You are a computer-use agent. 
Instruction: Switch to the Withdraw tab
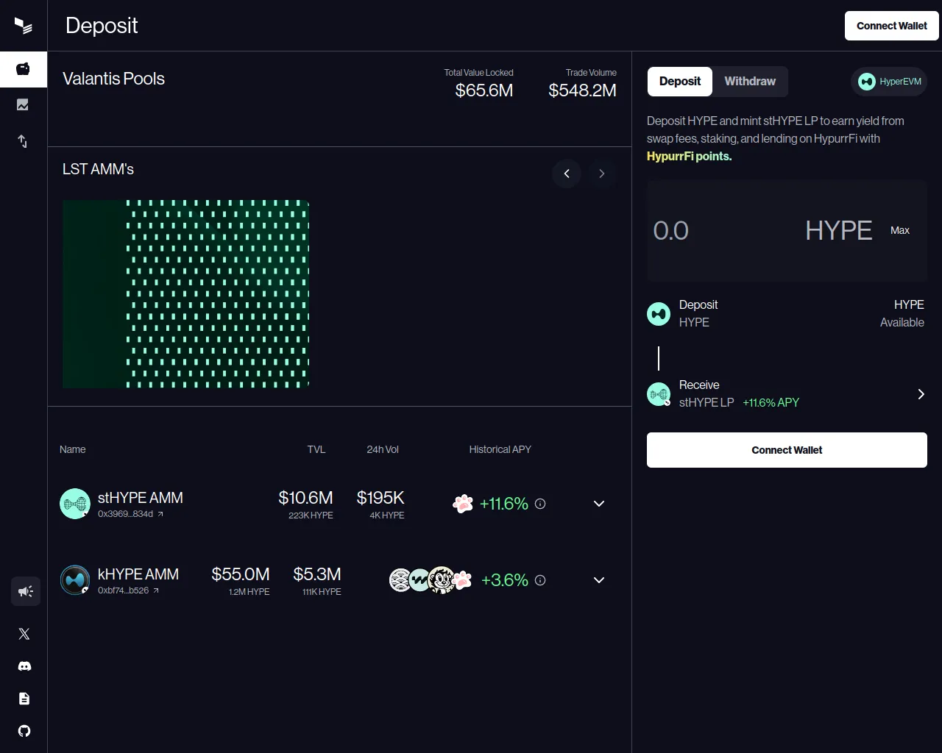[749, 82]
